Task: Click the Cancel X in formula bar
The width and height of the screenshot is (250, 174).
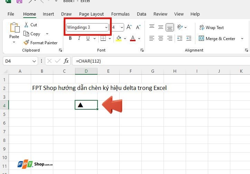Action: coord(49,61)
